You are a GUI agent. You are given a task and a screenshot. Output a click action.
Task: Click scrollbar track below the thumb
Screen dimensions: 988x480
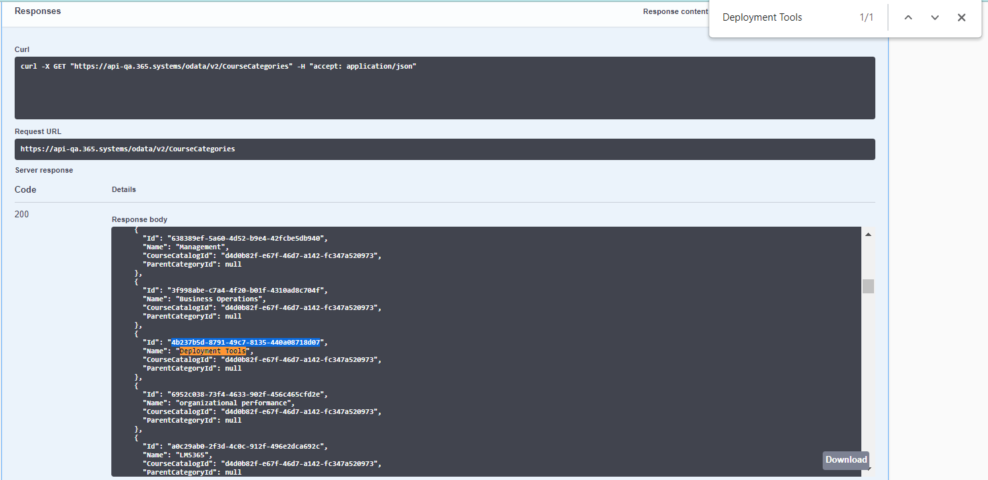pyautogui.click(x=868, y=373)
